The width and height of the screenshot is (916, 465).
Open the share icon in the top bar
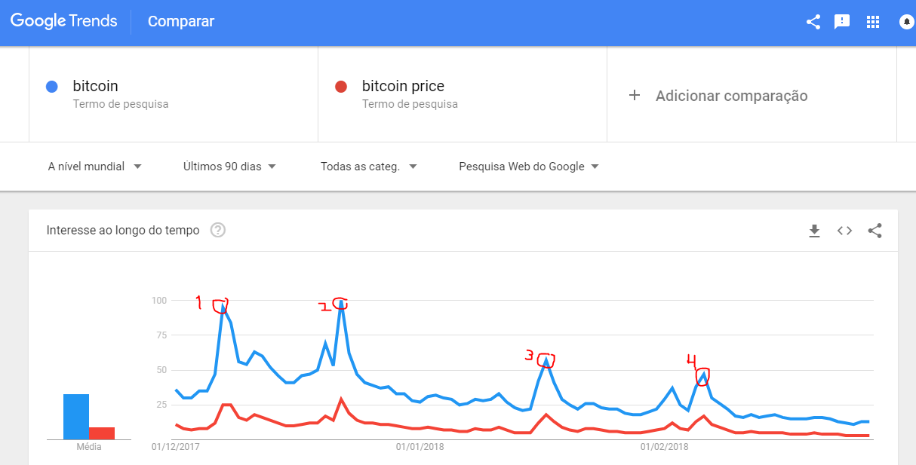click(x=813, y=22)
